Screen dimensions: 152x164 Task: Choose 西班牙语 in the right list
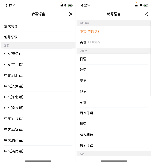pyautogui.click(x=114, y=113)
